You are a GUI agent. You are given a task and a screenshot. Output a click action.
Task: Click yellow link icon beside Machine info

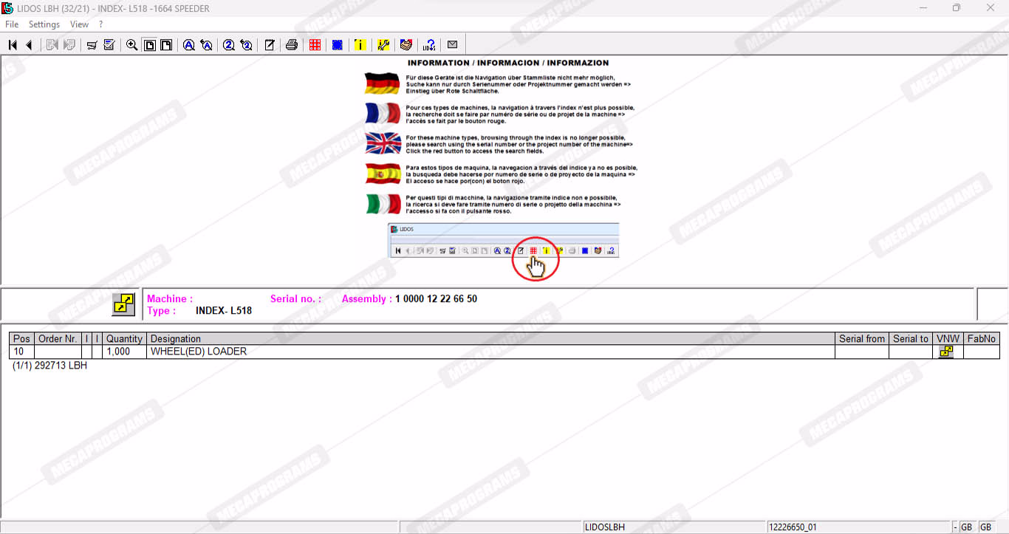point(123,304)
